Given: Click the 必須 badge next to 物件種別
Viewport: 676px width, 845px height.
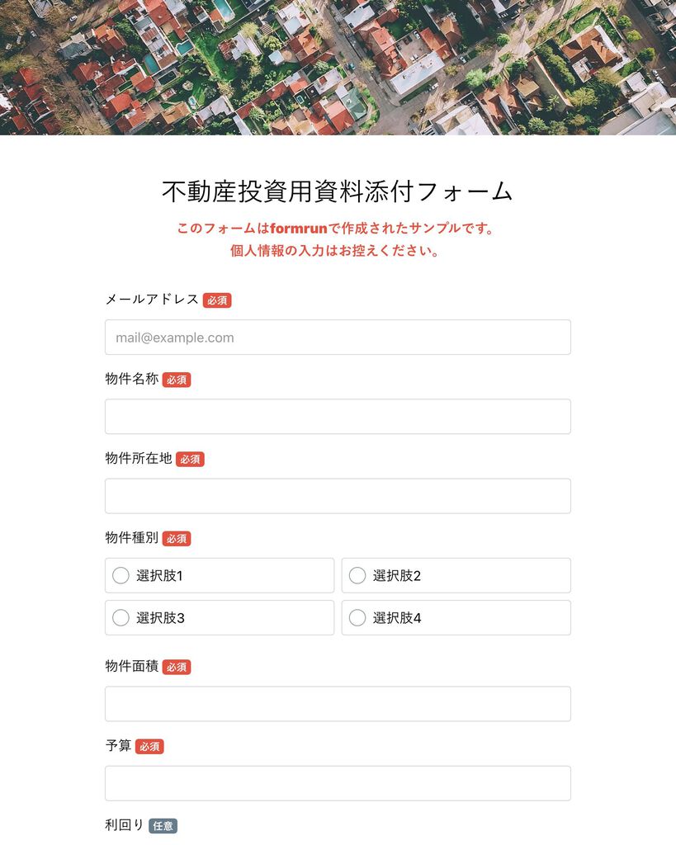Looking at the screenshot, I should pos(177,538).
